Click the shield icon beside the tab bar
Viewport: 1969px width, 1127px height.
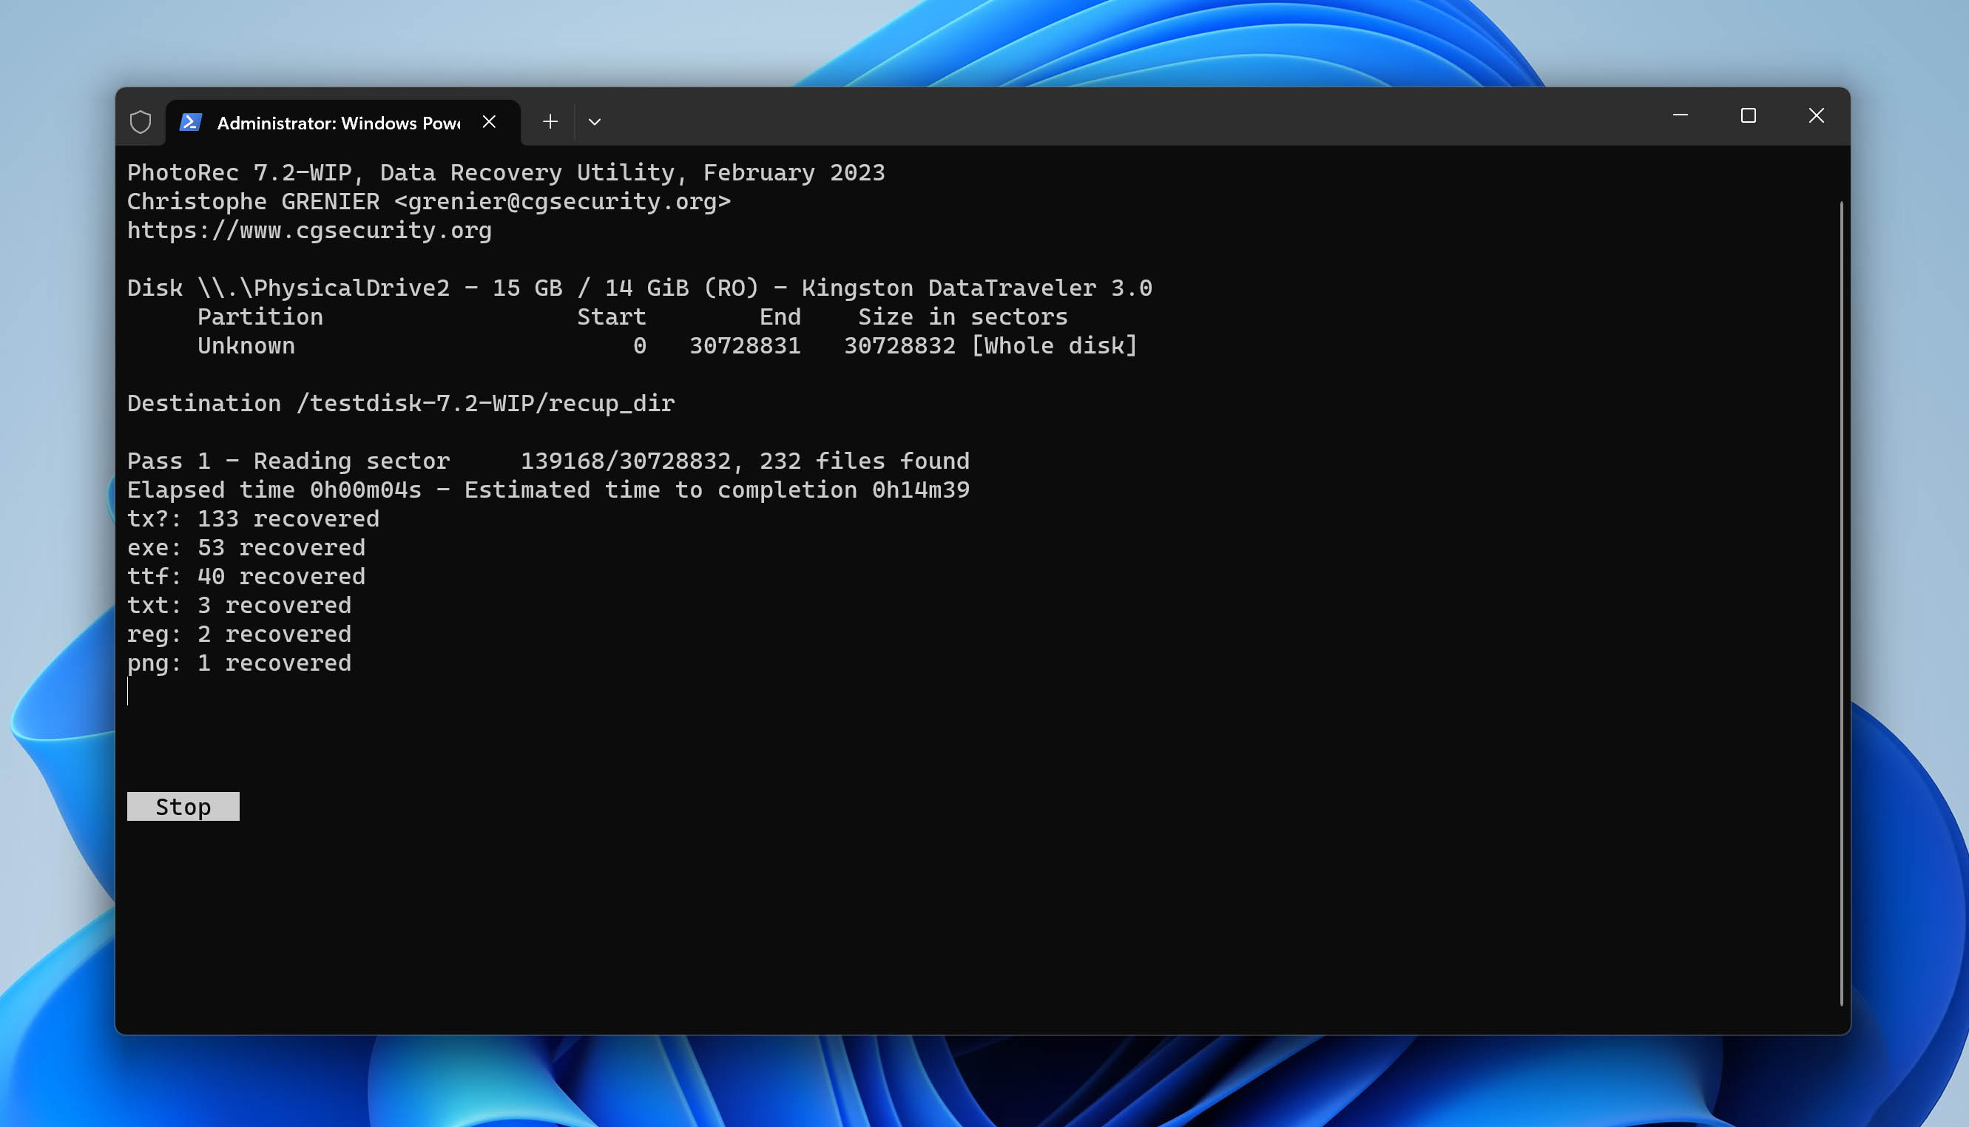[140, 121]
